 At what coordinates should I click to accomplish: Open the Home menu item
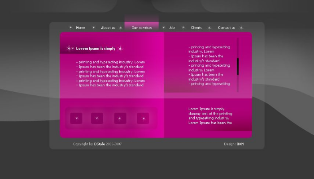tap(80, 28)
